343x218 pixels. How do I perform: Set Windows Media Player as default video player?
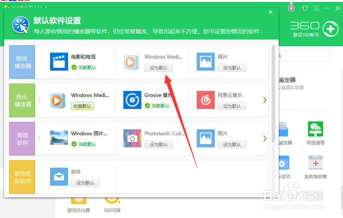tap(159, 68)
